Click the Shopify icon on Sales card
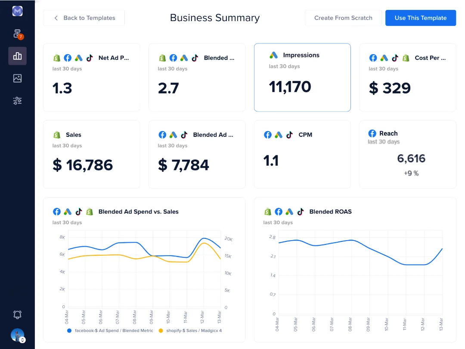Viewport: 465px width, 349px height. (x=57, y=135)
